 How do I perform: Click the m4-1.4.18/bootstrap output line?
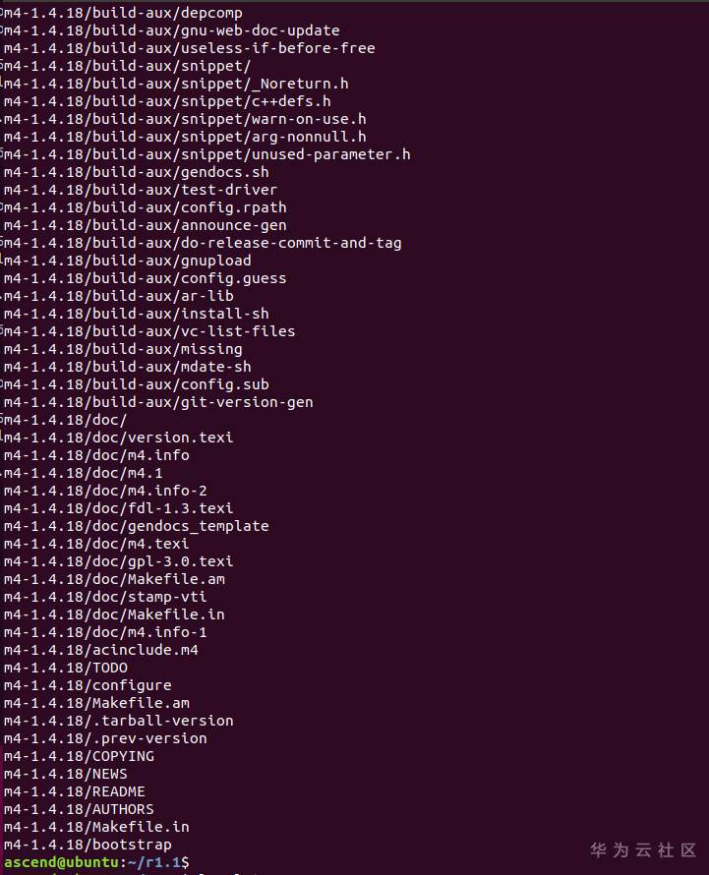coord(88,845)
